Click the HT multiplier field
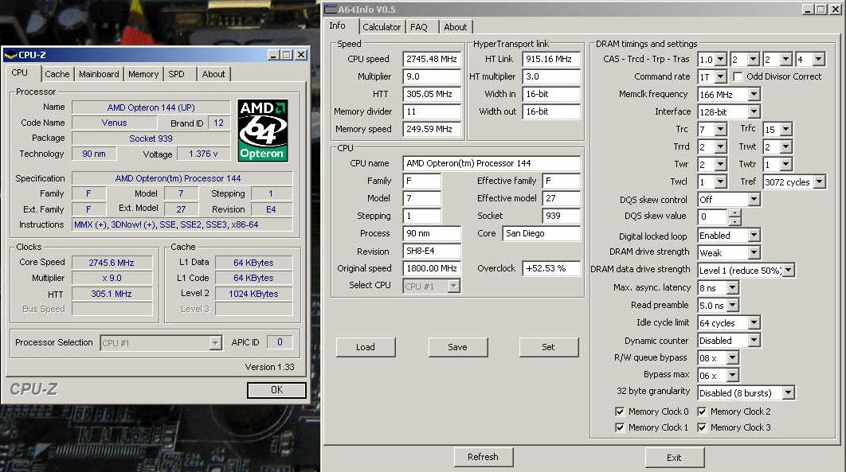This screenshot has width=846, height=472. click(551, 76)
